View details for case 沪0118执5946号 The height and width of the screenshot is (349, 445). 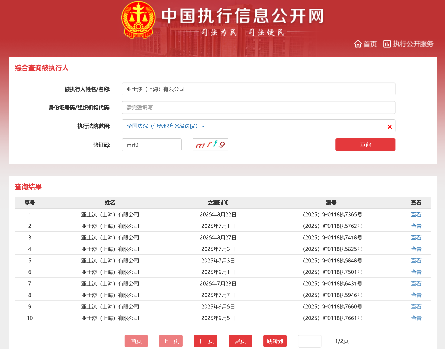(x=416, y=295)
